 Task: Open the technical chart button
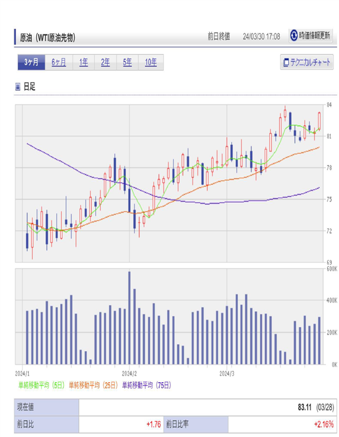coord(307,62)
